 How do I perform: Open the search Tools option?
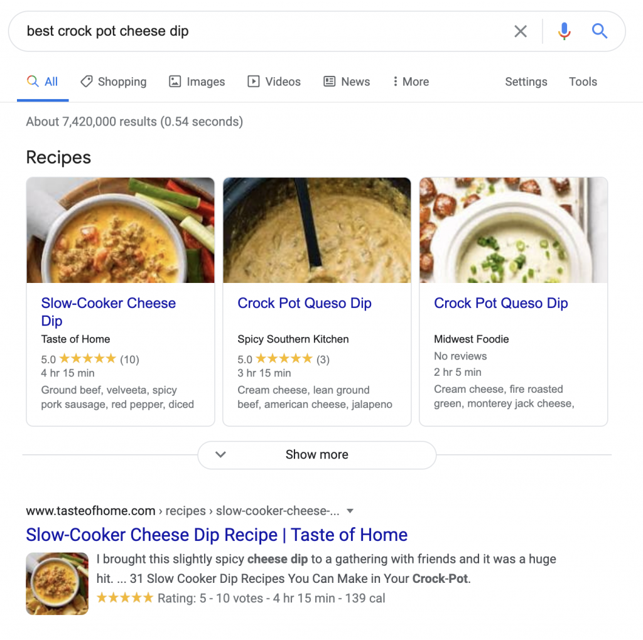coord(583,82)
